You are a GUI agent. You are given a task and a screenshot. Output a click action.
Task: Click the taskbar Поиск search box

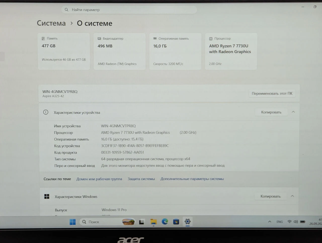107,222
